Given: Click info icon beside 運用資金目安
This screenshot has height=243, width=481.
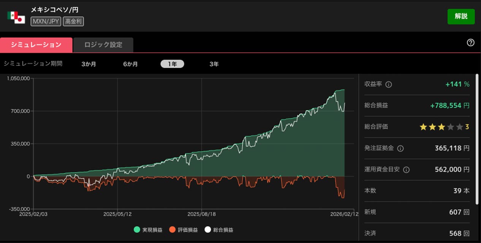Looking at the screenshot, I should point(406,170).
